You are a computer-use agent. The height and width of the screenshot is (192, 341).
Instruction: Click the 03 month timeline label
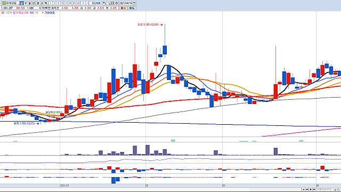224,186
